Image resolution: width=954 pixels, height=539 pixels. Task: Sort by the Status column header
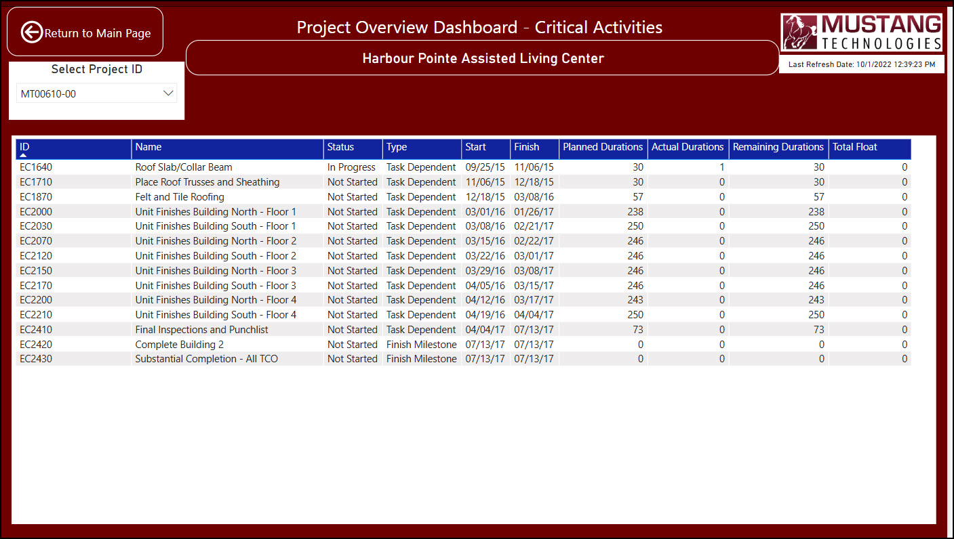pos(340,147)
